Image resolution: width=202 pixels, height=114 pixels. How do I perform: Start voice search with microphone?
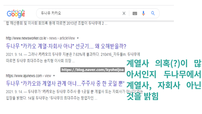point(143,13)
